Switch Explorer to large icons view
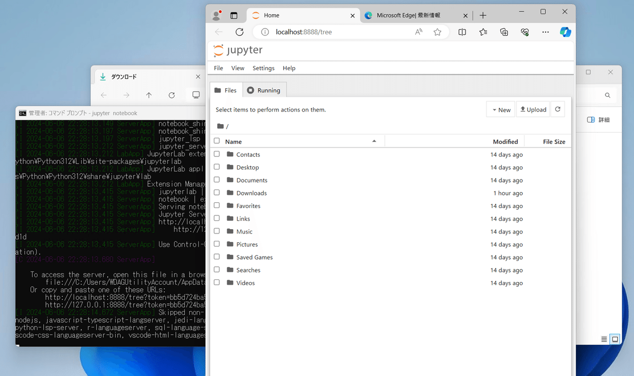 (614, 339)
